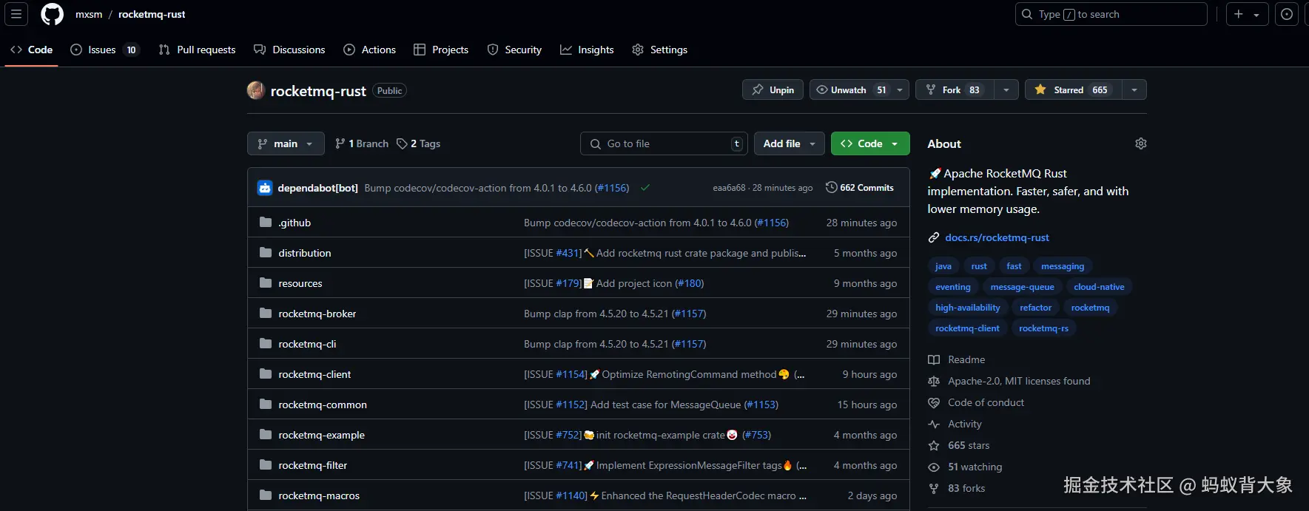Screen dimensions: 1309x511
Task: Open the main branch dropdown
Action: [286, 143]
